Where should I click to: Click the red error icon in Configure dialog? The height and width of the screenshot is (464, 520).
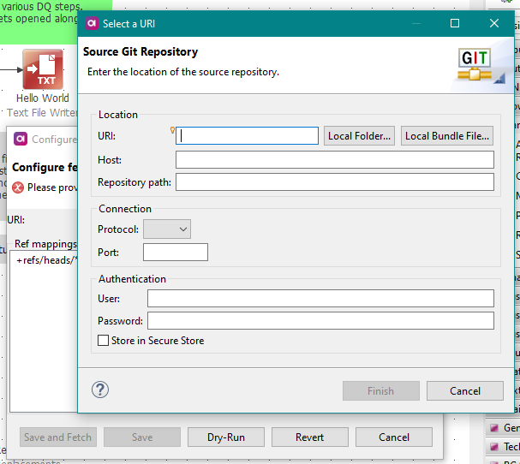[18, 187]
